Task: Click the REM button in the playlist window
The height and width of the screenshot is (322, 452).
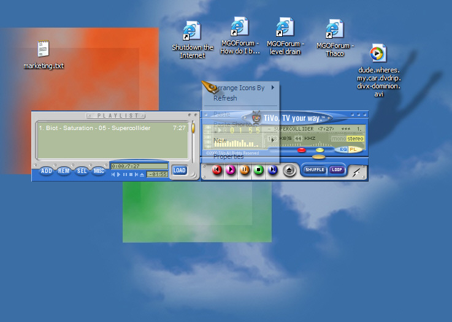Action: [64, 171]
